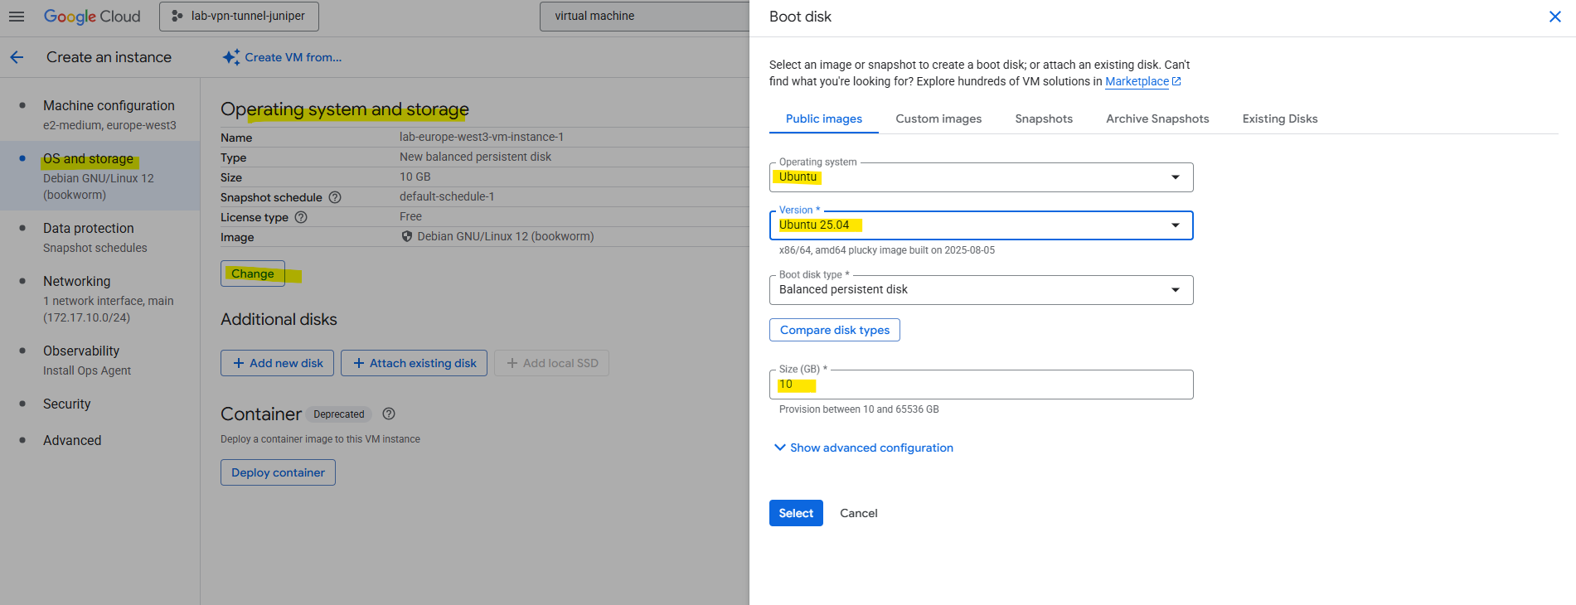Click Compare disk types button
This screenshot has width=1576, height=605.
[835, 330]
